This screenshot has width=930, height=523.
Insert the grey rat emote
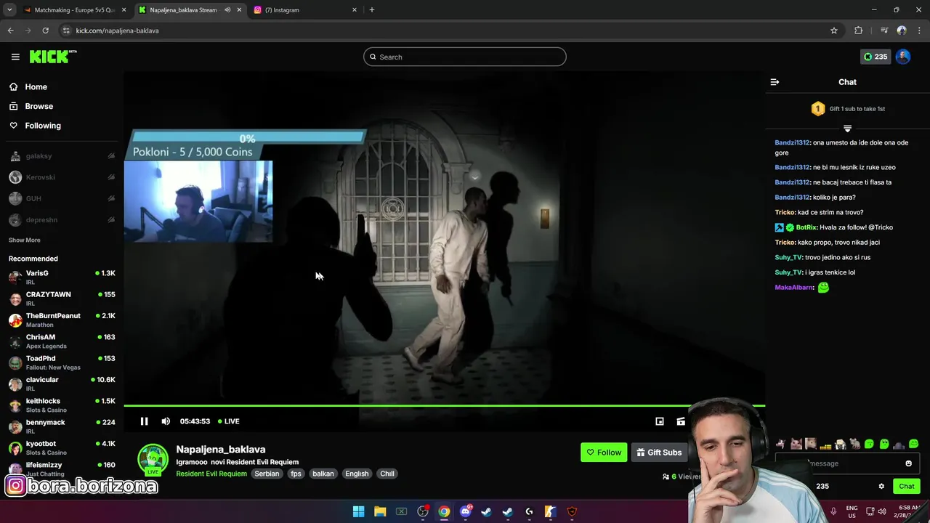pyautogui.click(x=855, y=444)
